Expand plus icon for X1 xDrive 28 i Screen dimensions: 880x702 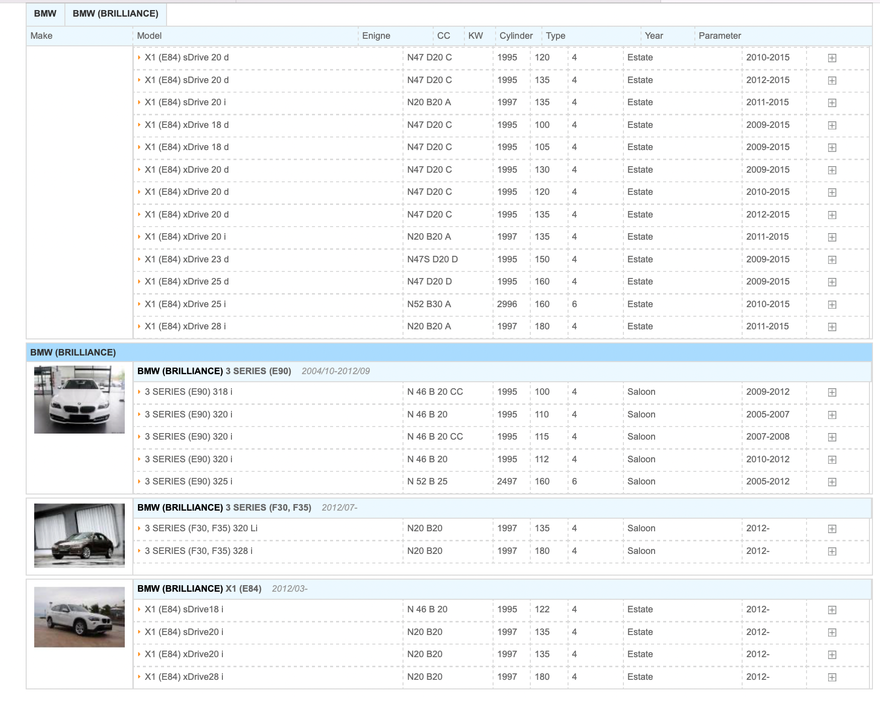[832, 327]
